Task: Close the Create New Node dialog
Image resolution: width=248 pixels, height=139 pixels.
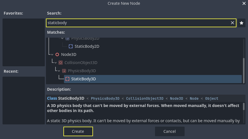Action: (244, 3)
